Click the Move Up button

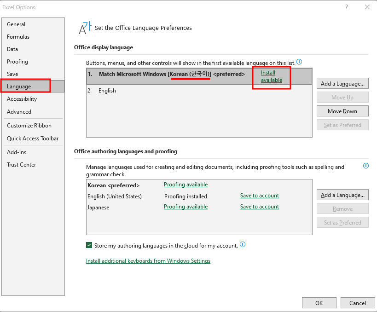pos(342,98)
